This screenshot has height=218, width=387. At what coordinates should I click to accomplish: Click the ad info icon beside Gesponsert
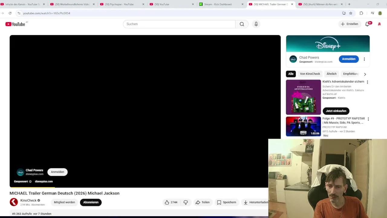pos(30,181)
